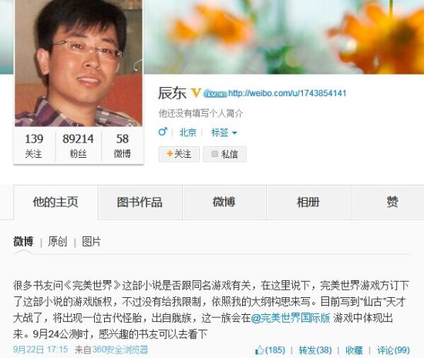The width and height of the screenshot is (424, 358).
Task: Expand the 标签 tags dropdown
Action: (224, 132)
